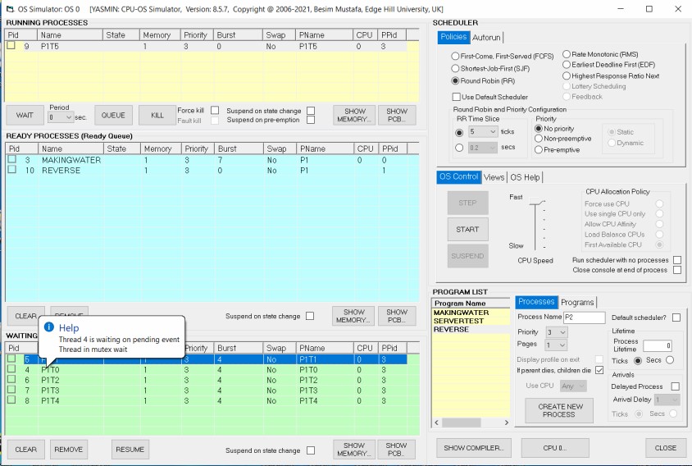The width and height of the screenshot is (692, 466).
Task: Select Rate Monotonic (RMS) policy
Action: tap(567, 54)
